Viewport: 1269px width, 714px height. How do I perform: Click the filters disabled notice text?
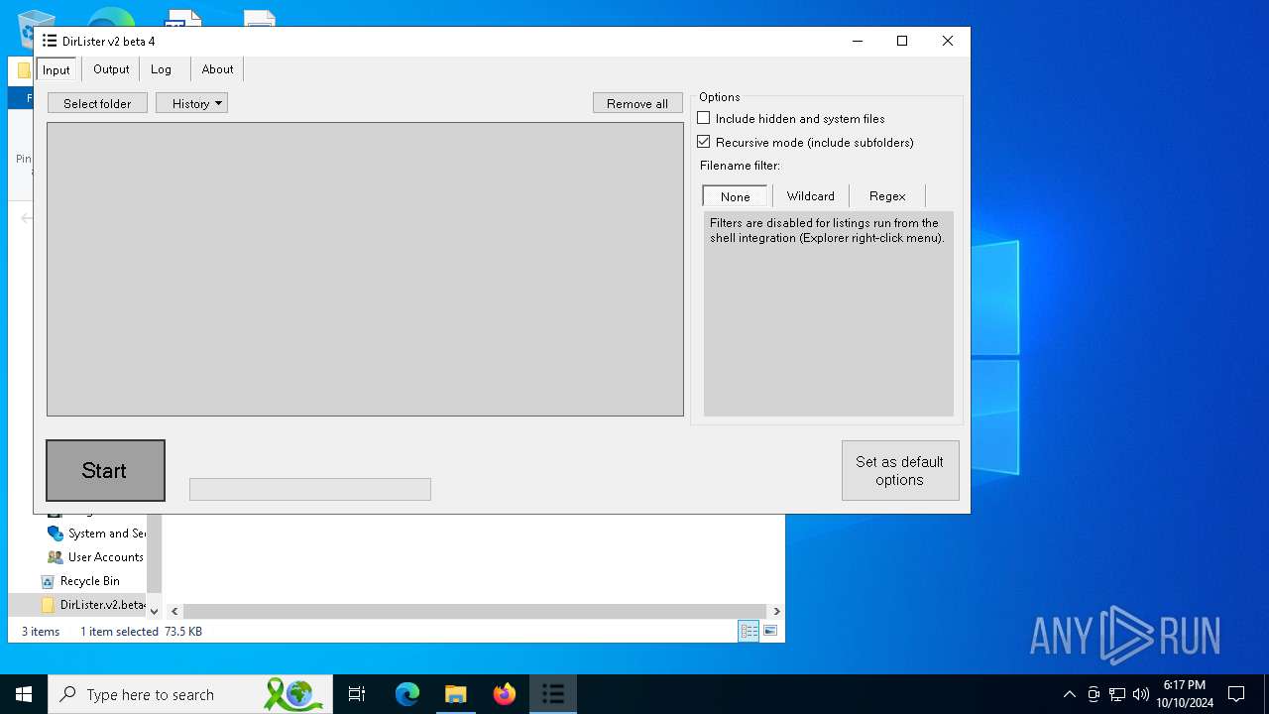pos(827,230)
